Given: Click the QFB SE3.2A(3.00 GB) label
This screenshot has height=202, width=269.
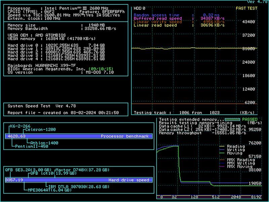Looking at the screenshot, I should coord(28,170).
